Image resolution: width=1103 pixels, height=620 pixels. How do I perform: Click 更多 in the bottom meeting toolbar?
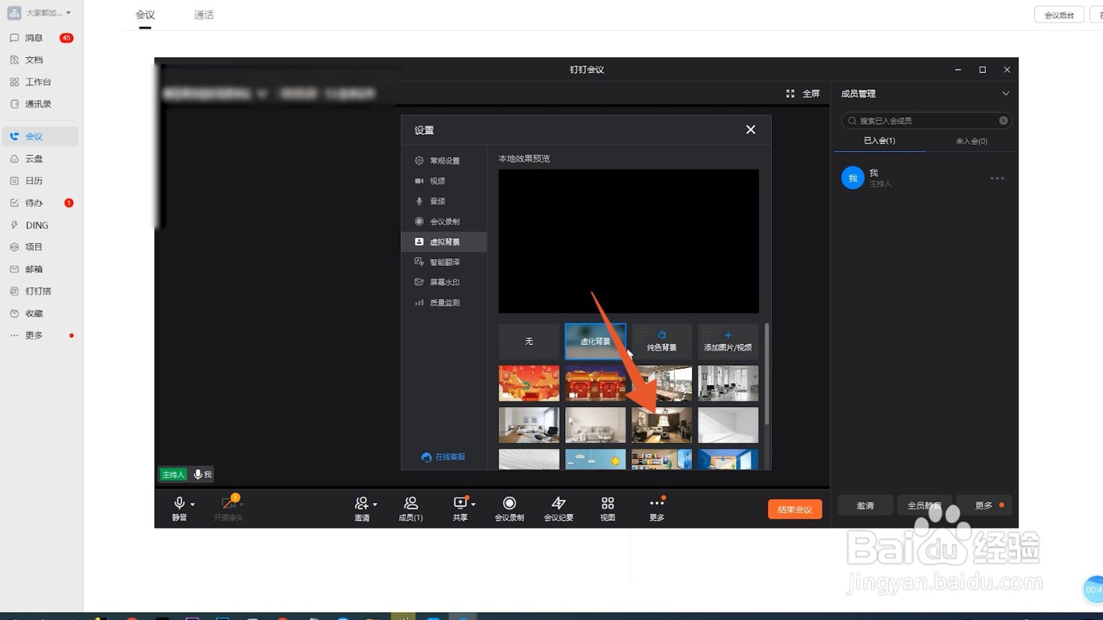(x=657, y=509)
